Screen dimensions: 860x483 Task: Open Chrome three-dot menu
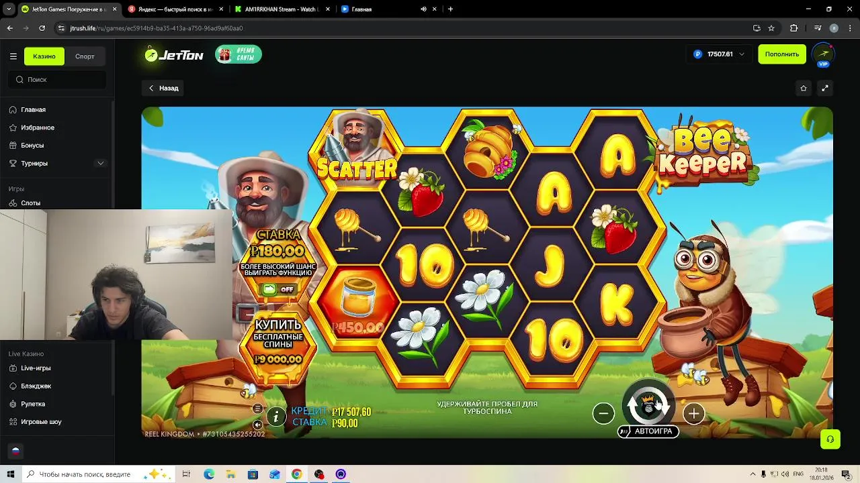pos(850,28)
